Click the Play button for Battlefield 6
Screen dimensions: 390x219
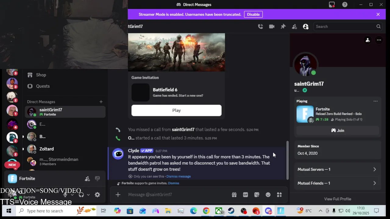point(176,110)
